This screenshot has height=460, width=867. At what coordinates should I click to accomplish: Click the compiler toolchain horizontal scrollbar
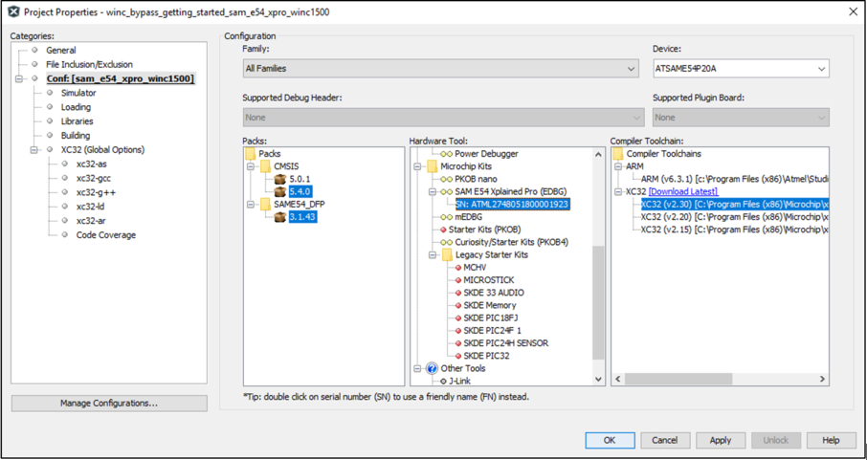coord(719,379)
